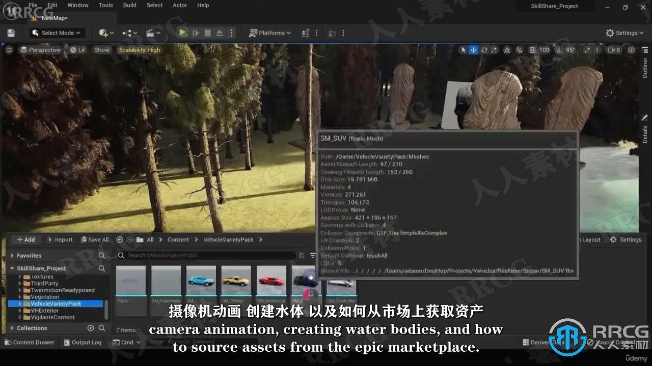Viewport: 652px width, 366px height.
Task: Toggle rotation angle snapping
Action: click(560, 50)
